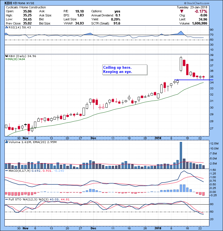This screenshot has height=231, width=223.
Task: Click the RSI value 58.43
Action: (x=26, y=27)
